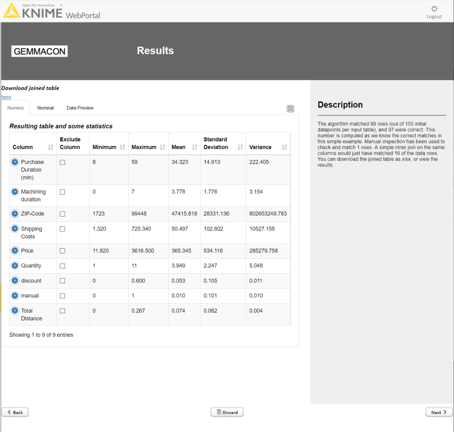The height and width of the screenshot is (432, 454).
Task: Expand ZIP-Code row details
Action: [x=15, y=213]
